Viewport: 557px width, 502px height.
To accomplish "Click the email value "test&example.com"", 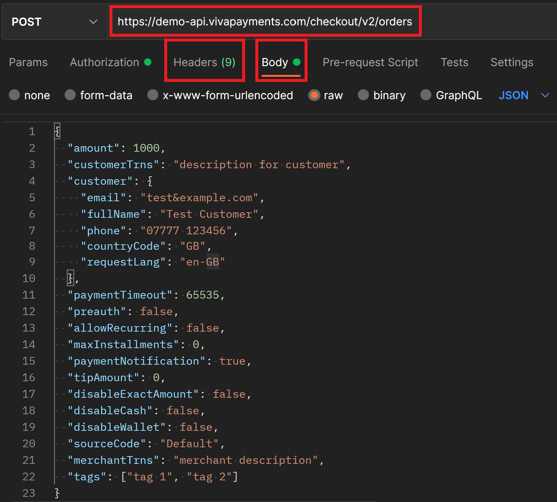I will point(200,198).
